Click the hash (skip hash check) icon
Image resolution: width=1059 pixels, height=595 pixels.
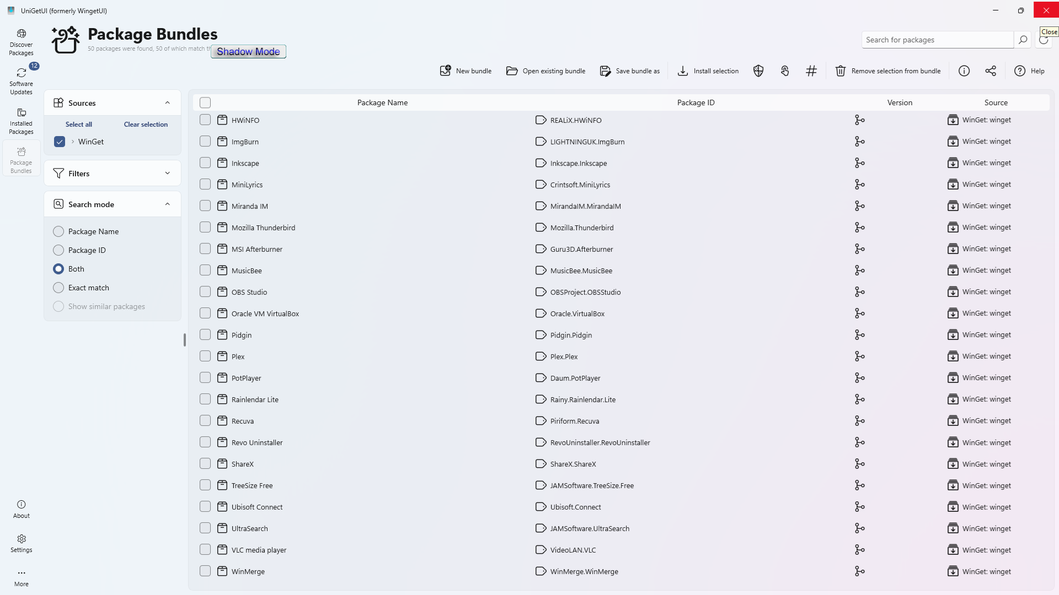(x=811, y=71)
